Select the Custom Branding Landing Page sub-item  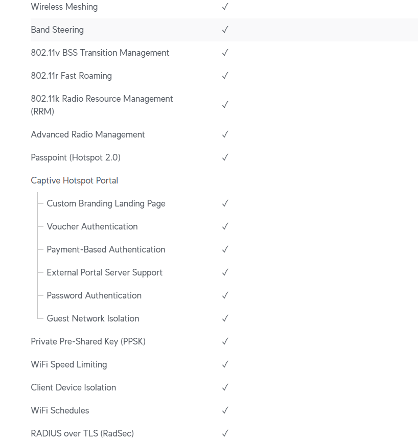coord(106,203)
